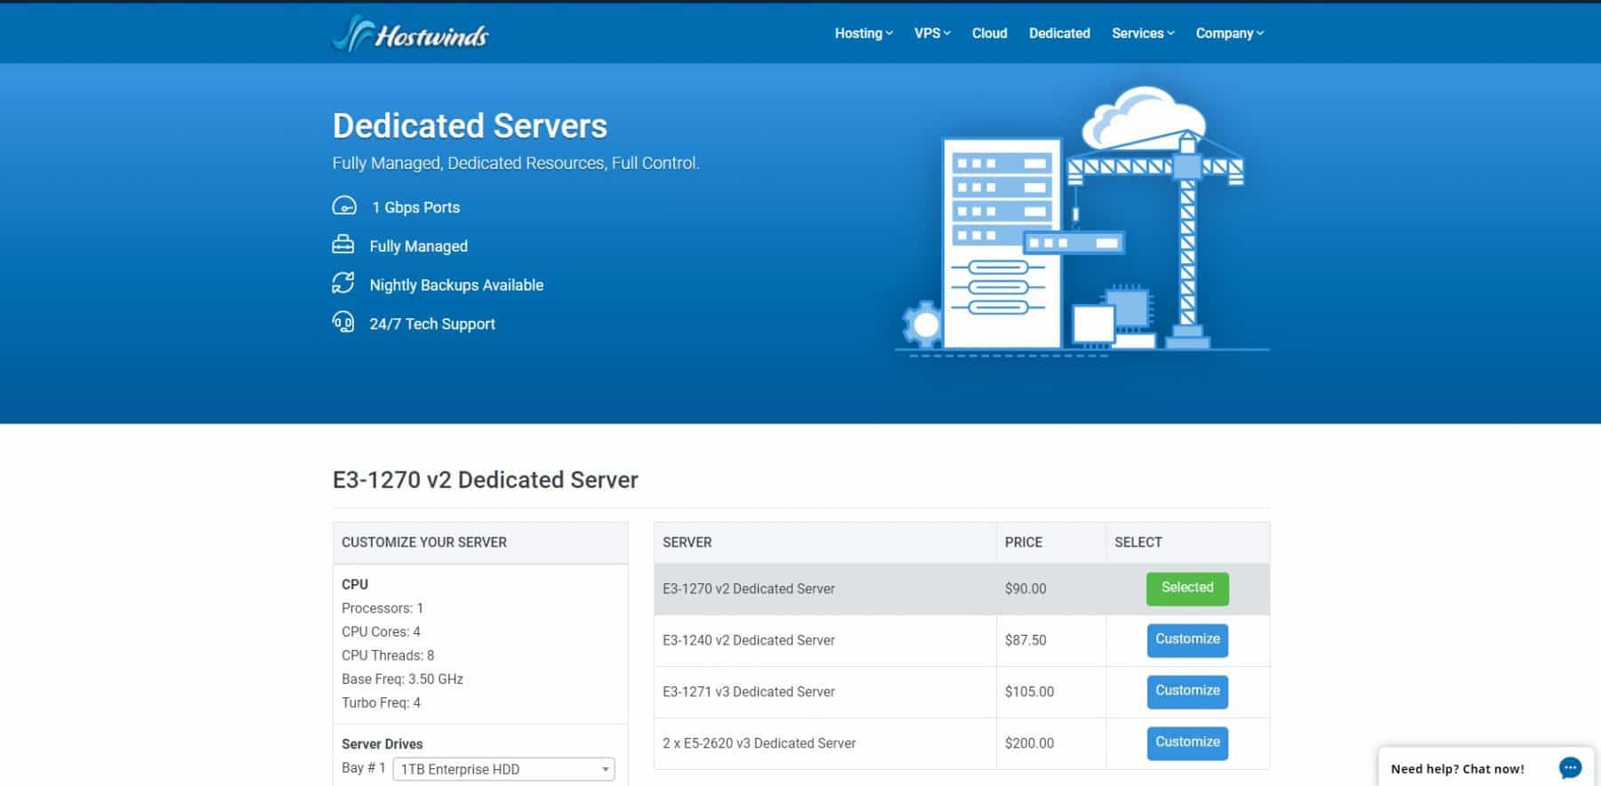Click the E3-1270 v2 Dedicated Server row name
The image size is (1601, 786).
coord(748,589)
